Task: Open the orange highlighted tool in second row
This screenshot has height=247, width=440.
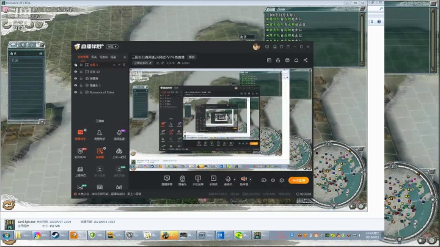Action: point(100,153)
